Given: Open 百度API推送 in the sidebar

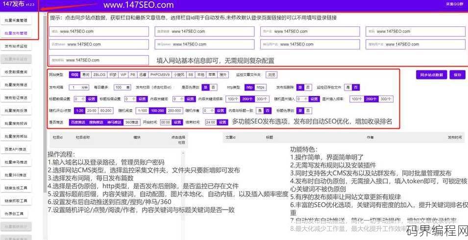Looking at the screenshot, I should [x=16, y=149].
